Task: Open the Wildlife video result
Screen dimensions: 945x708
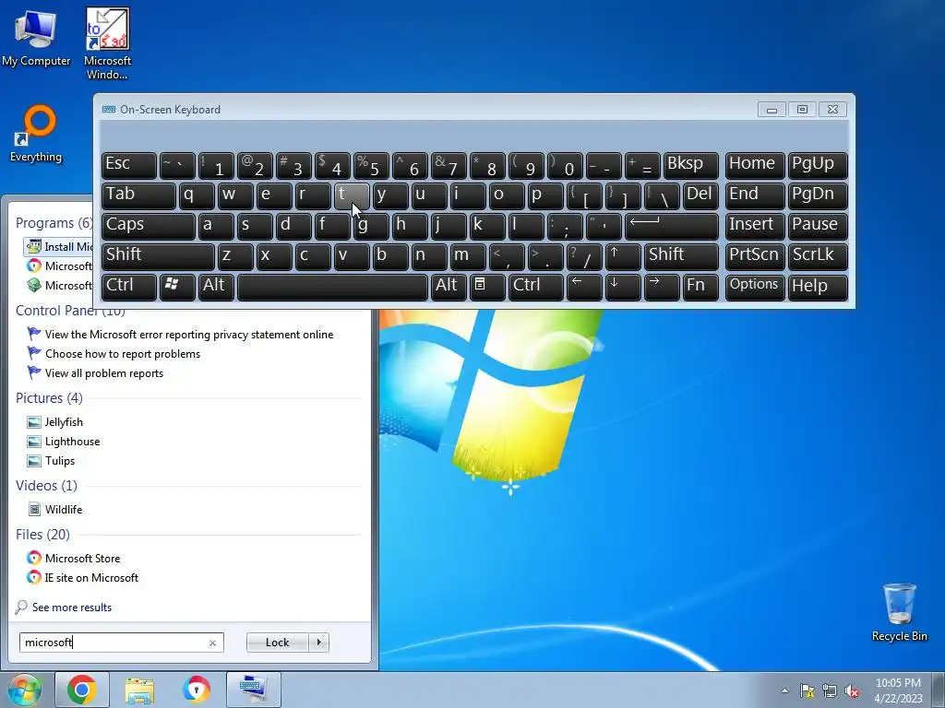Action: (x=64, y=509)
